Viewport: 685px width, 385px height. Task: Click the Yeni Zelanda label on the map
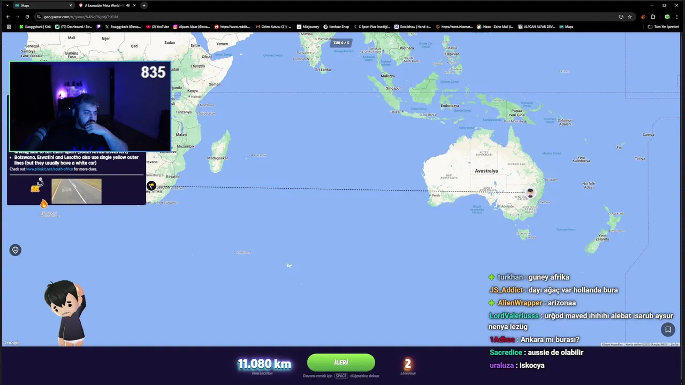coord(603,237)
